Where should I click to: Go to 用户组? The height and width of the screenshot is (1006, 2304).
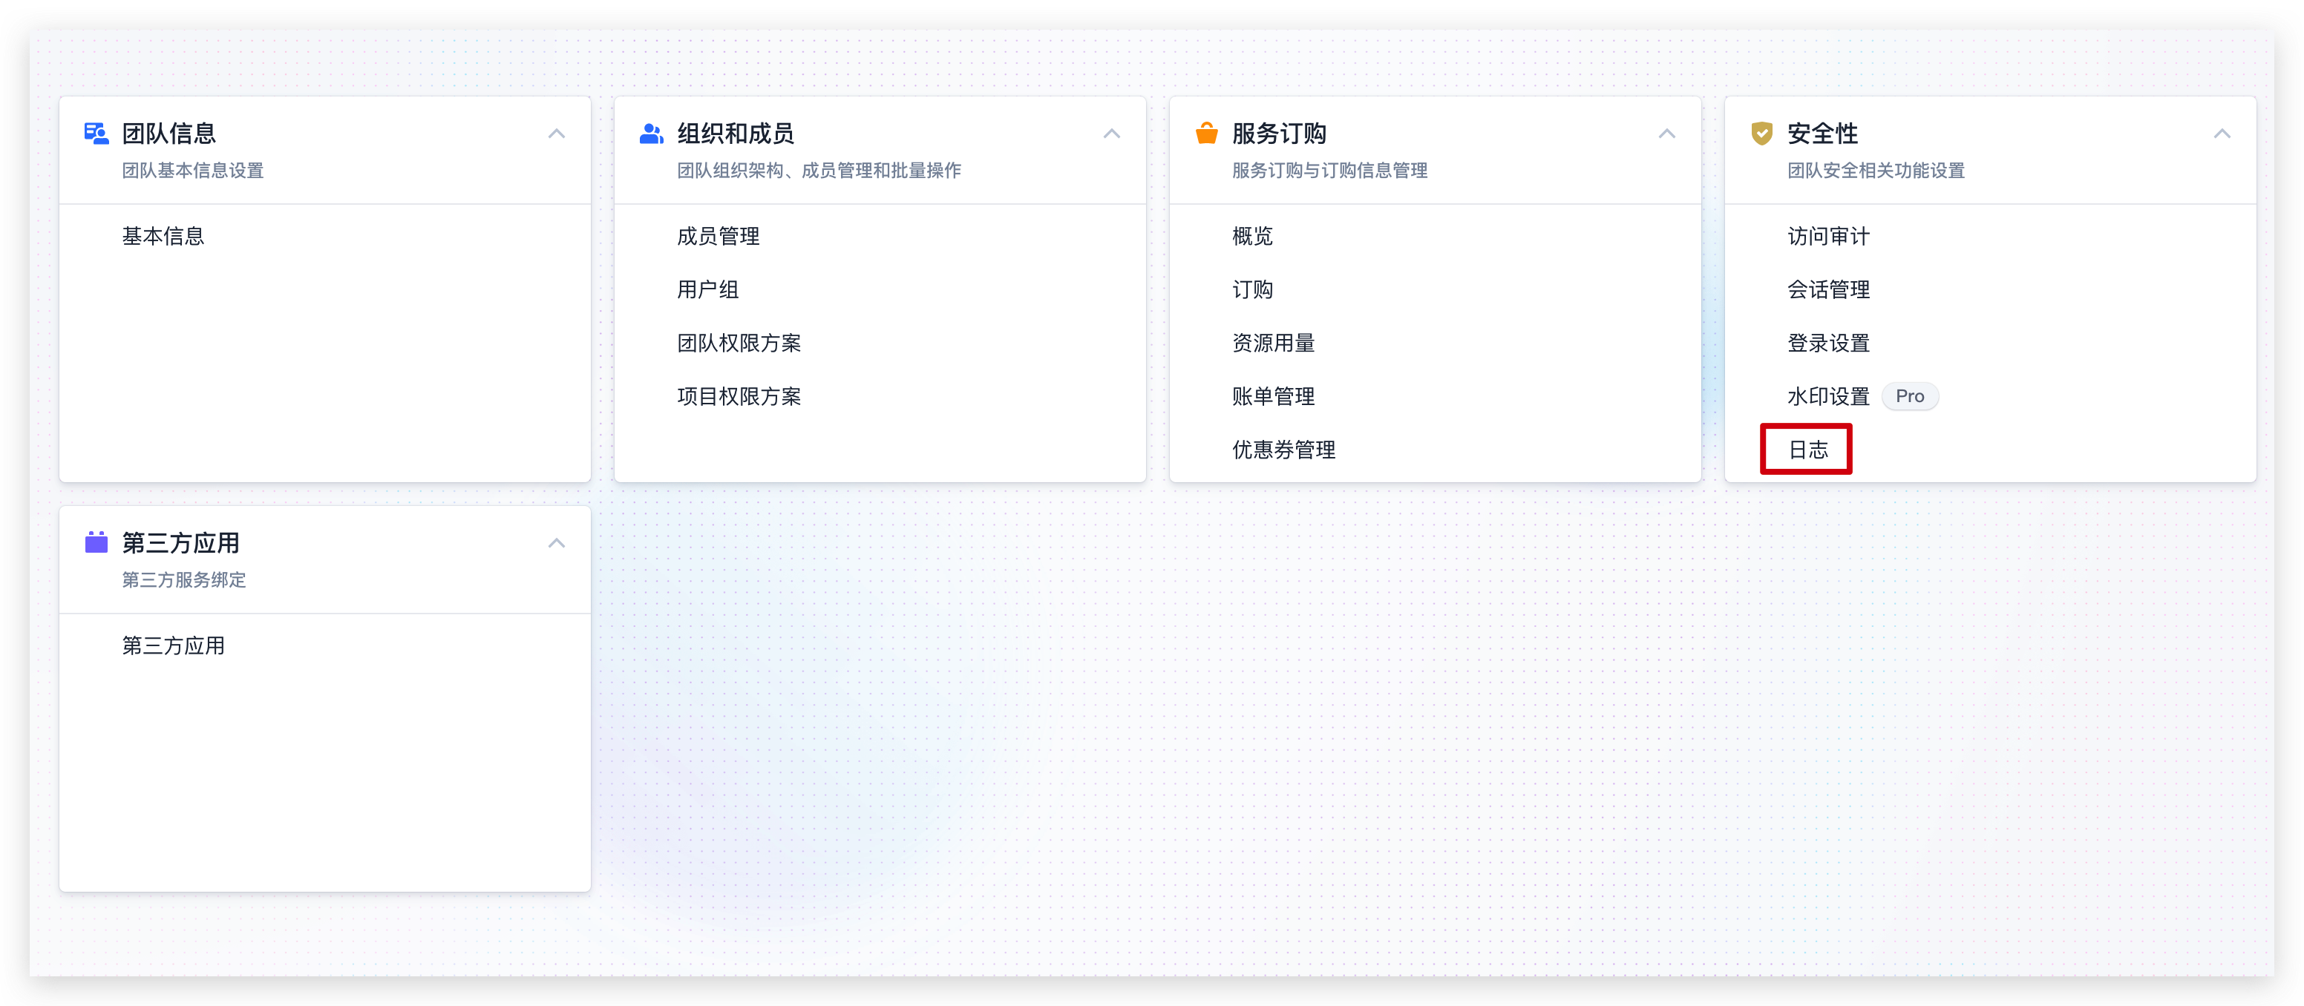tap(707, 290)
